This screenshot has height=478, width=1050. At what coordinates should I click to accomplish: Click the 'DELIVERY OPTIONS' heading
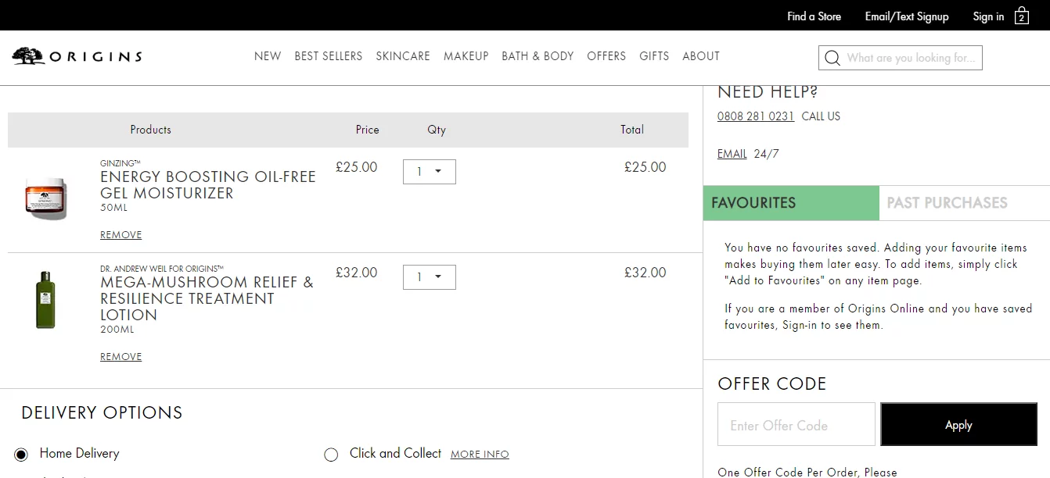point(102,413)
